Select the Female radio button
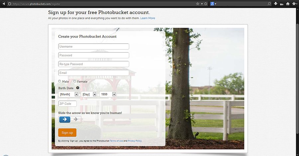This screenshot has height=156, width=299. coord(74,81)
